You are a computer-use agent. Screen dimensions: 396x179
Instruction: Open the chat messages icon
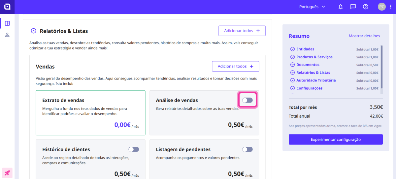(x=353, y=7)
